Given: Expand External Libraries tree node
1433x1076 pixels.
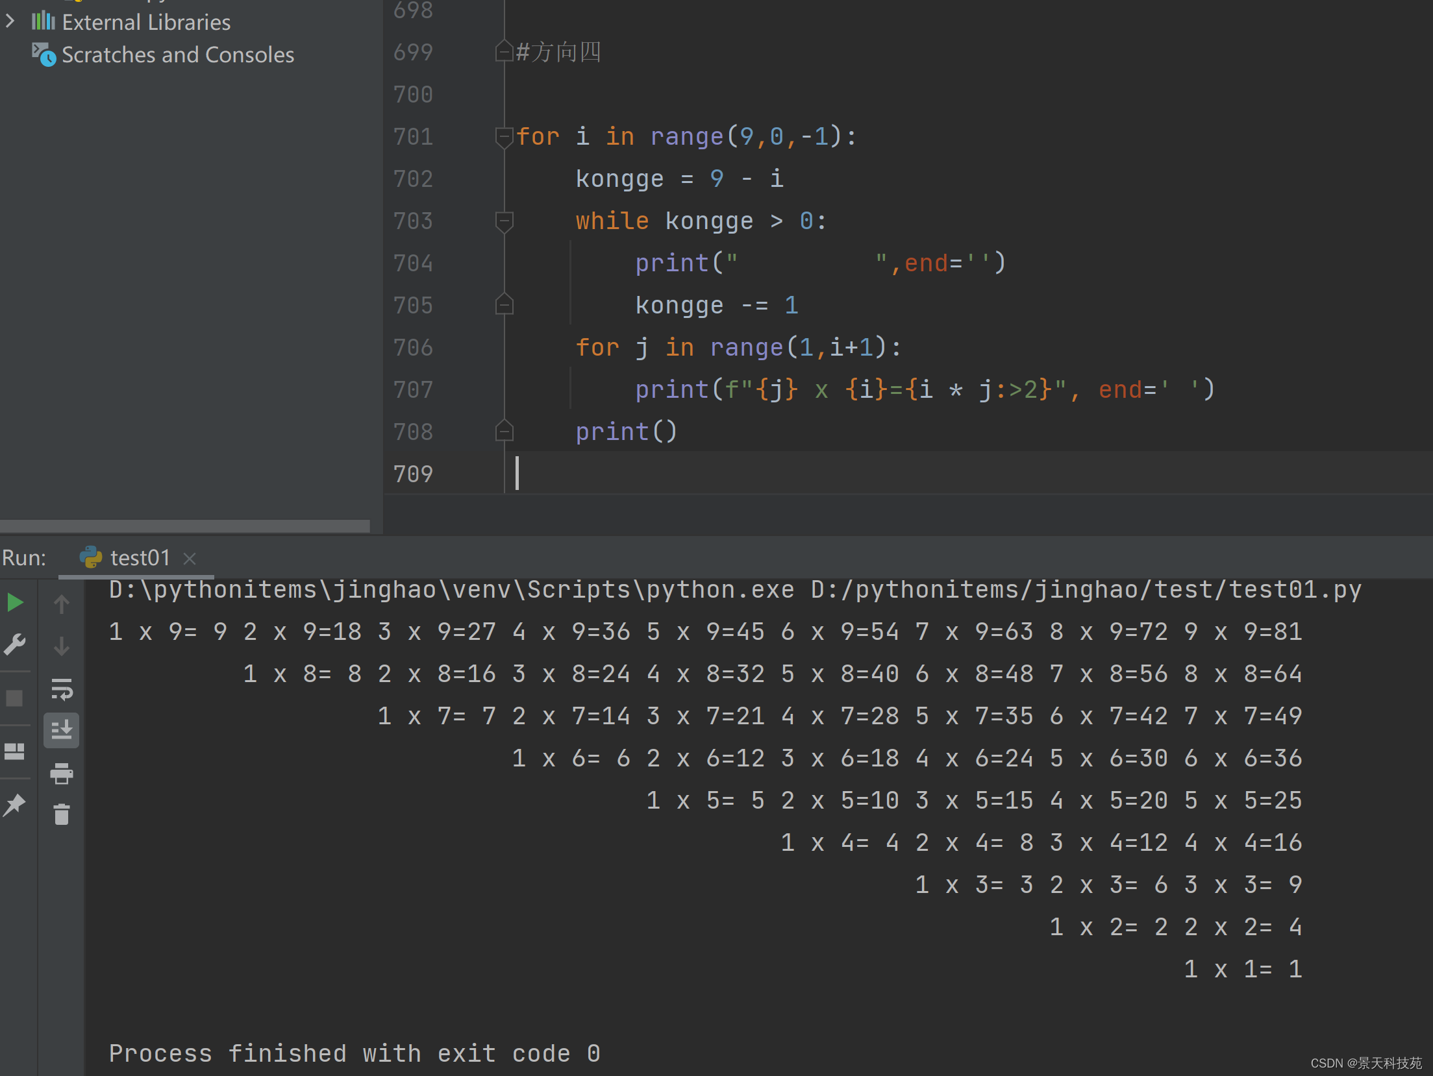Looking at the screenshot, I should tap(10, 21).
